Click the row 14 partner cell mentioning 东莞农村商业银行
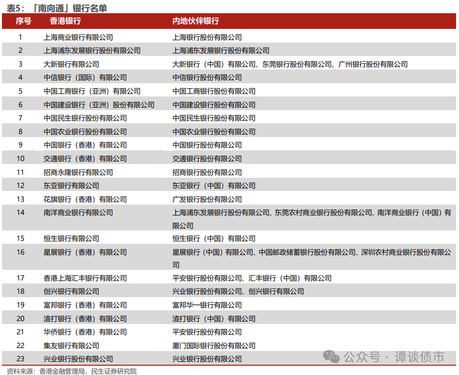Image resolution: width=459 pixels, height=375 pixels. (x=312, y=219)
